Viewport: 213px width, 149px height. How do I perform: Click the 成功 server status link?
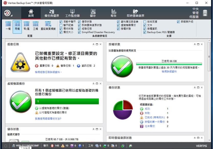pos(148,109)
